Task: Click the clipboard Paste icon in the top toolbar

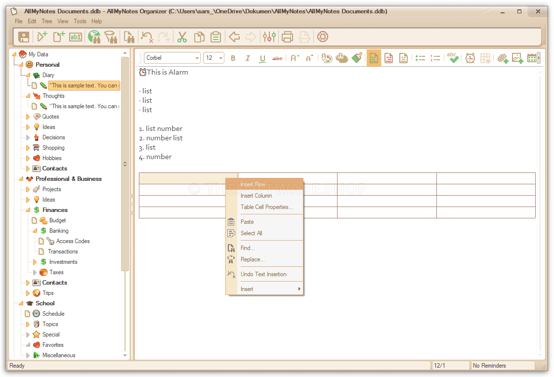Action: point(215,37)
